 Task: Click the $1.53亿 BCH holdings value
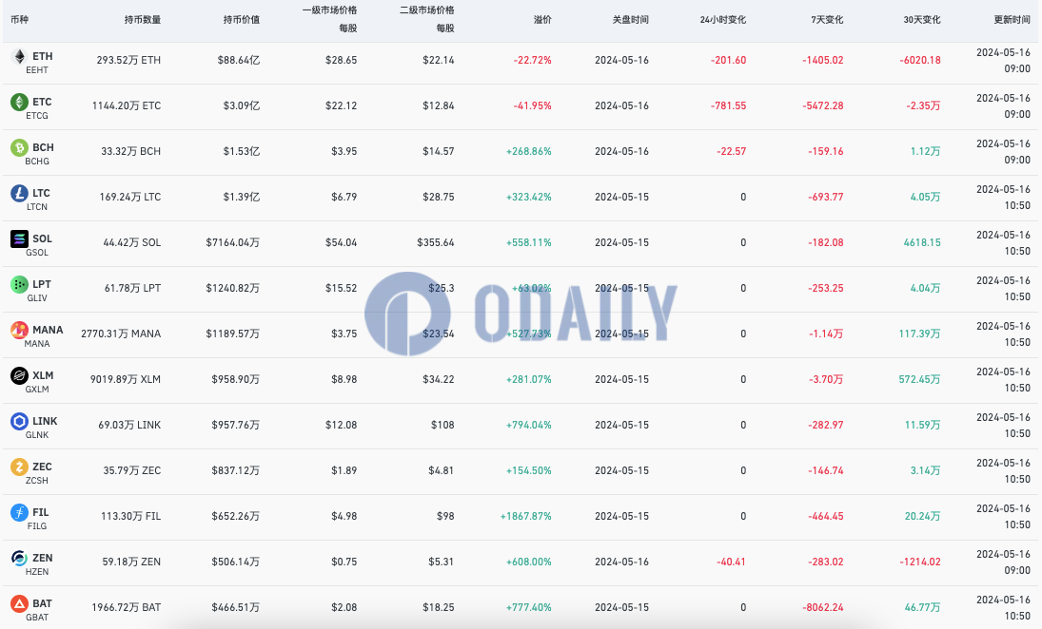point(241,151)
